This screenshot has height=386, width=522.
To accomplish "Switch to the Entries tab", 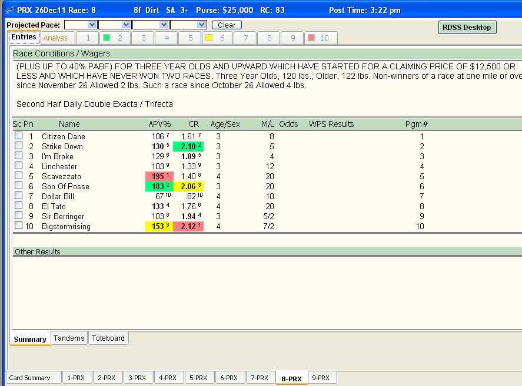I will pyautogui.click(x=24, y=37).
